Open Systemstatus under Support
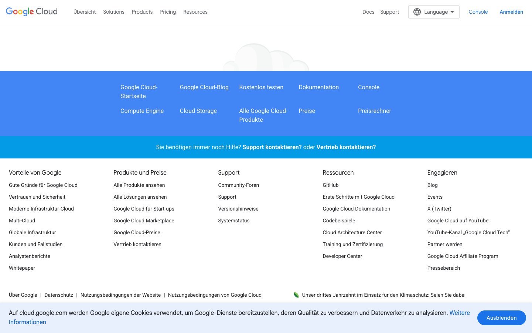The height and width of the screenshot is (333, 532). 233,221
